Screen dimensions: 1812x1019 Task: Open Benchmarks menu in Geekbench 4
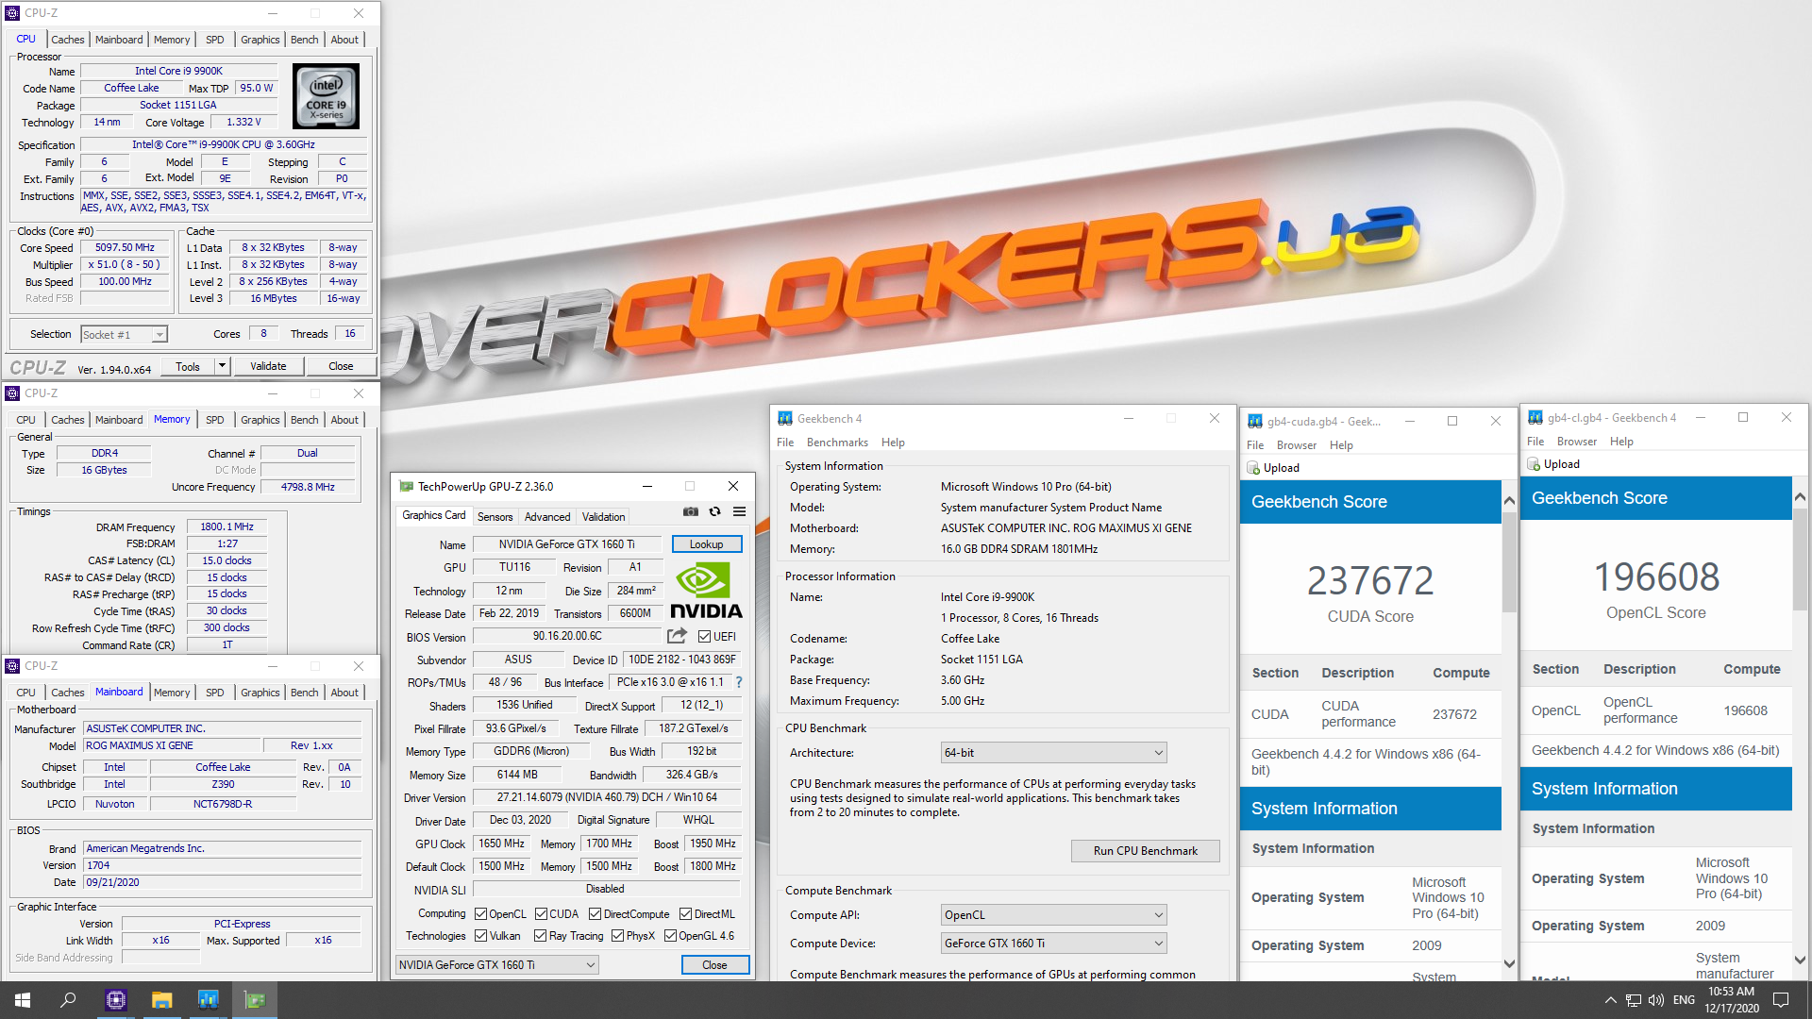(837, 443)
